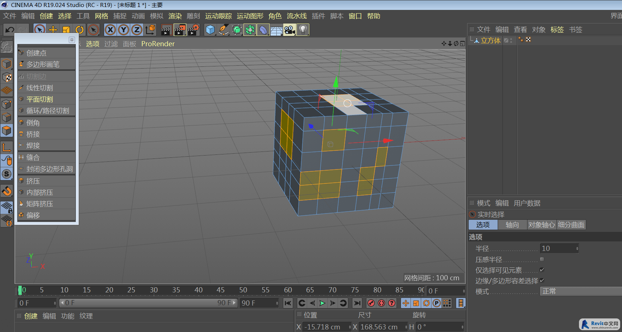Viewport: 622px width, 332px height.
Task: Toggle 立方体 visibility dots
Action: (511, 40)
